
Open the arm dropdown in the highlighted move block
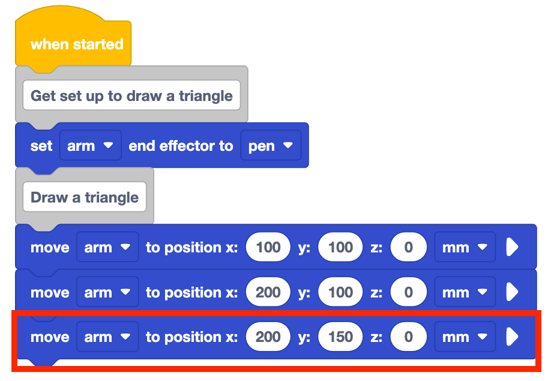click(107, 337)
